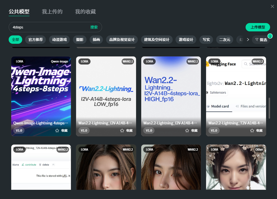Click the filter count badge showing 1
Screen dimensions: 277x199
click(270, 36)
